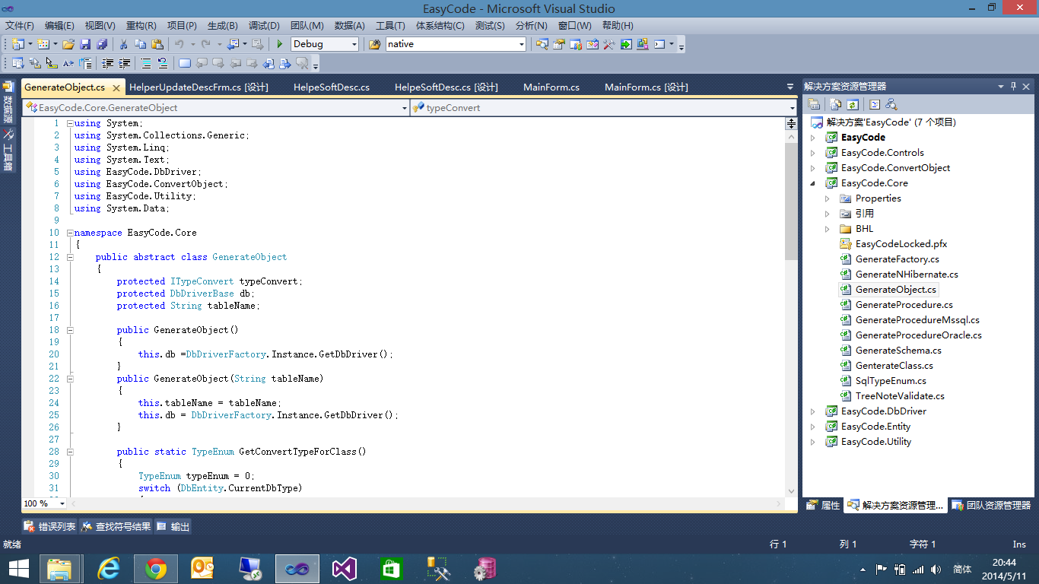Click the editor split bar handle
Viewport: 1039px width, 584px height.
[791, 123]
